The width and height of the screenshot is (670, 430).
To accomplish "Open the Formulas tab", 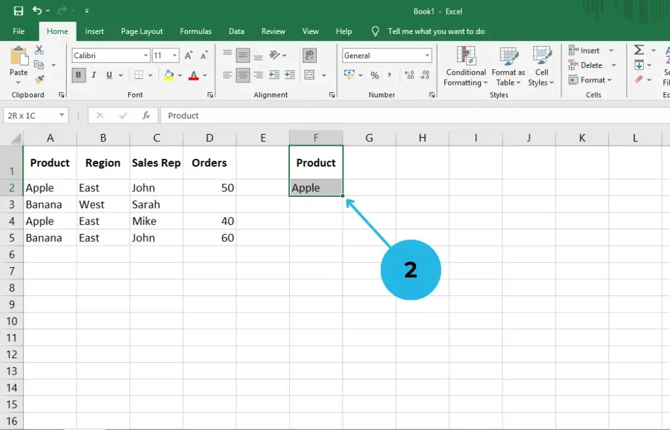I will click(x=196, y=31).
